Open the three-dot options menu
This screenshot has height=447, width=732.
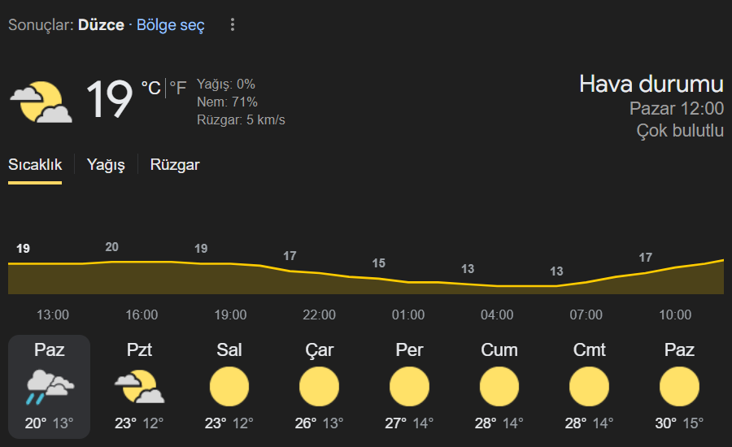click(233, 24)
